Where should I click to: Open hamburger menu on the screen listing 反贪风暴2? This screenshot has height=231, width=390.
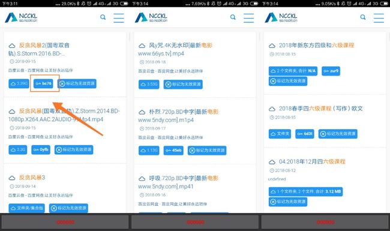pyautogui.click(x=119, y=18)
